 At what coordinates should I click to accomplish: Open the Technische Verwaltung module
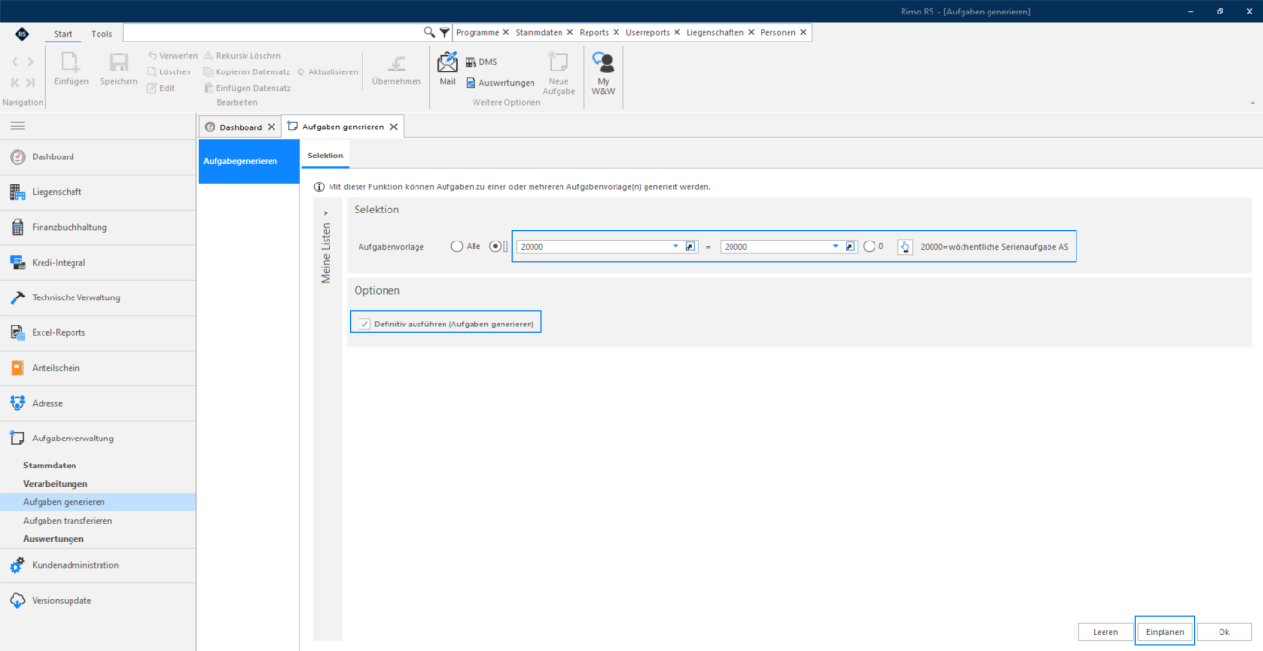[99, 297]
